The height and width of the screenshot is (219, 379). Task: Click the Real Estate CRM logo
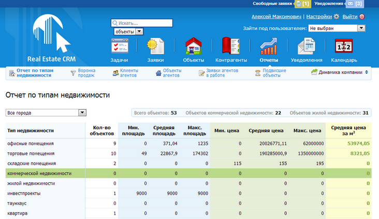click(51, 38)
